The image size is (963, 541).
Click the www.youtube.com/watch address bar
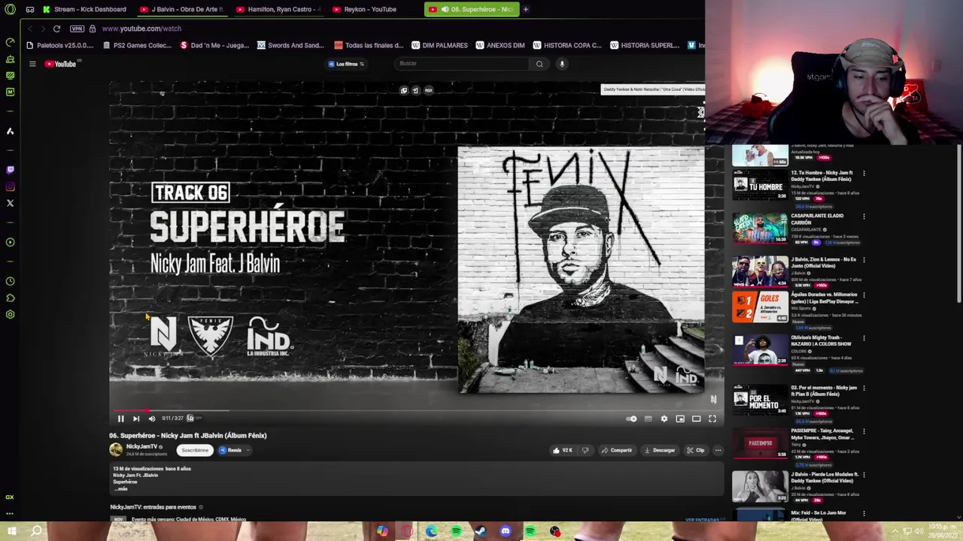(x=141, y=29)
